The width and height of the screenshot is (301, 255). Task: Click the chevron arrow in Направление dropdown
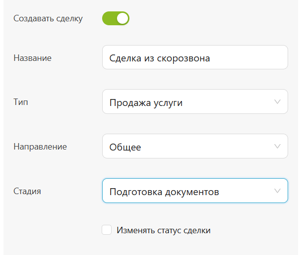tap(277, 147)
